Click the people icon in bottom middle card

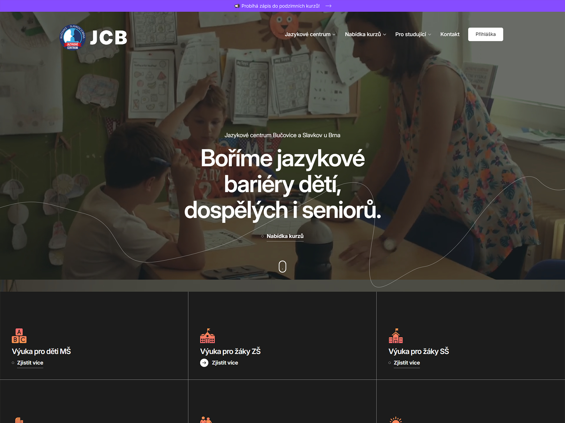[x=206, y=420]
